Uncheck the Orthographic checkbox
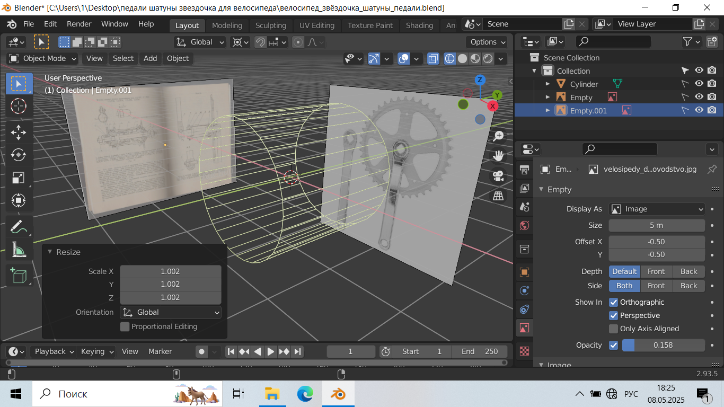This screenshot has width=724, height=407. coord(614,302)
